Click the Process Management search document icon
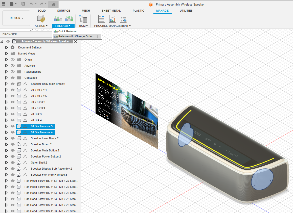This screenshot has height=213, width=293. [124, 19]
